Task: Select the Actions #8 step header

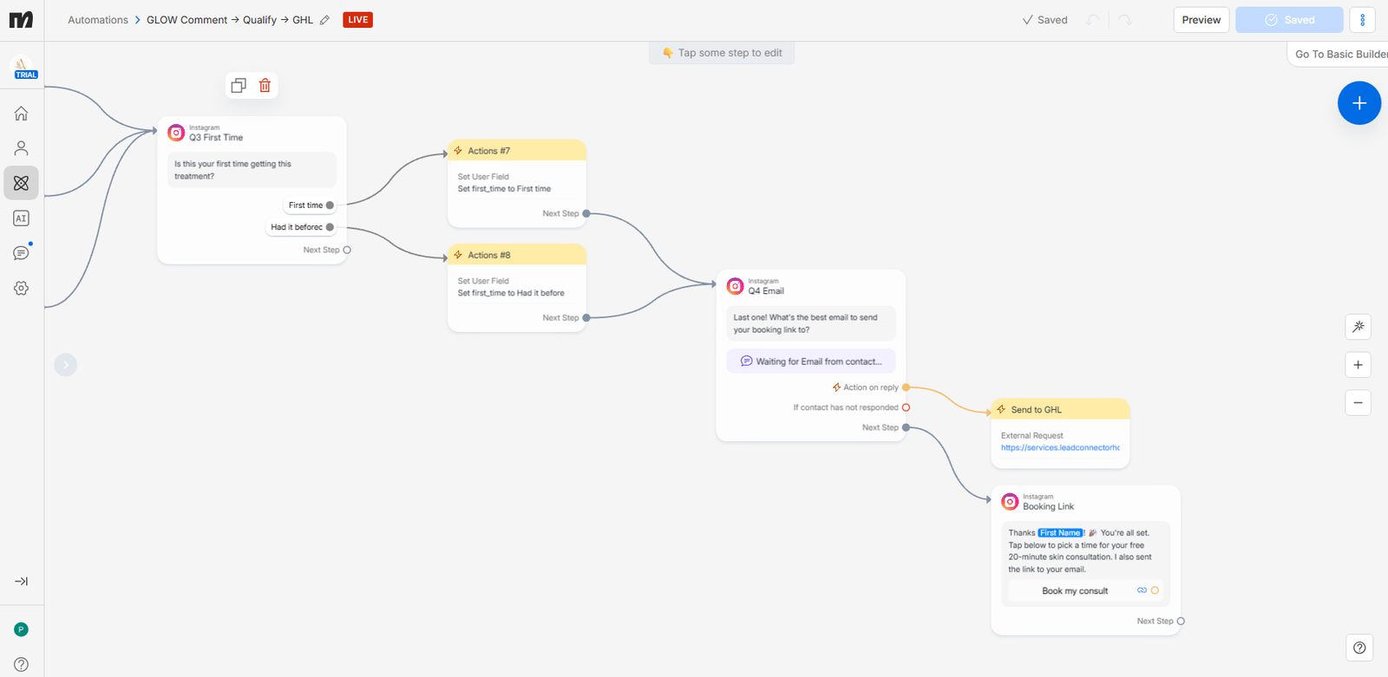Action: click(517, 255)
